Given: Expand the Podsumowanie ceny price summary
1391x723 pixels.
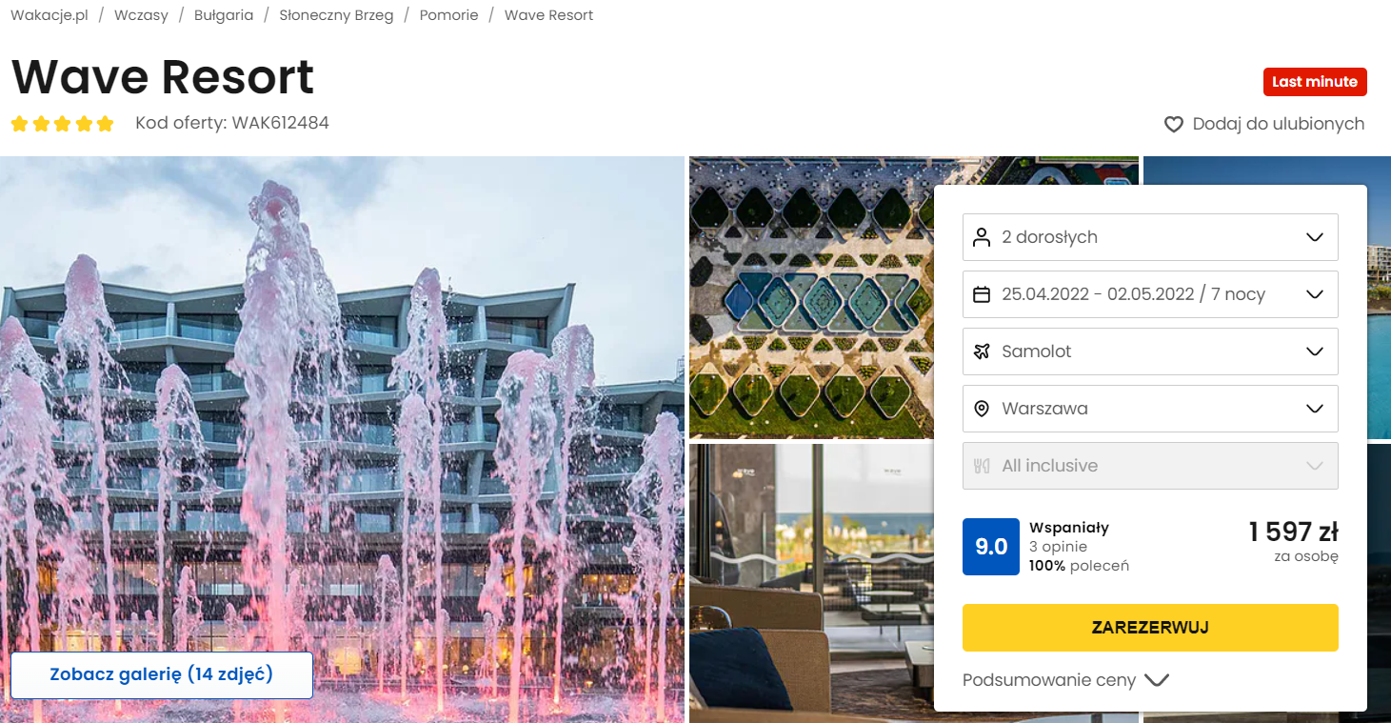Looking at the screenshot, I should tap(1065, 680).
